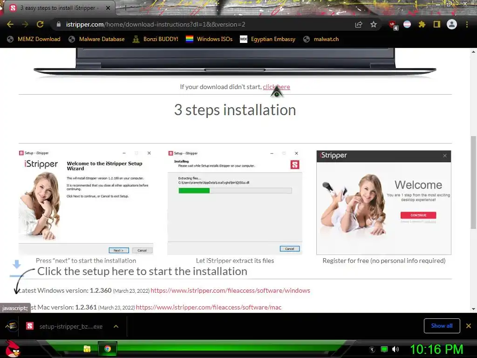Screen dimensions: 477x358
Task: Reload the current page
Action: (x=40, y=24)
